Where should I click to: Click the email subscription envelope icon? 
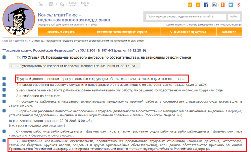(x=190, y=5)
